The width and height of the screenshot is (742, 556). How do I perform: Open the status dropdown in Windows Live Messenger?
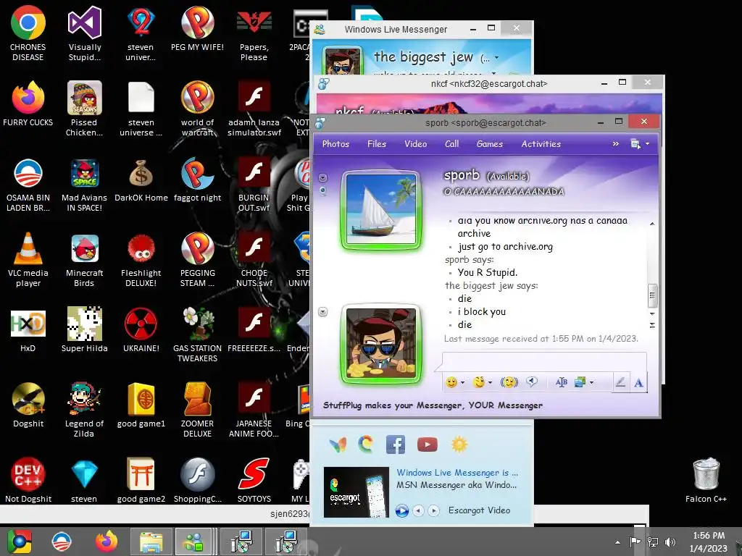496,58
